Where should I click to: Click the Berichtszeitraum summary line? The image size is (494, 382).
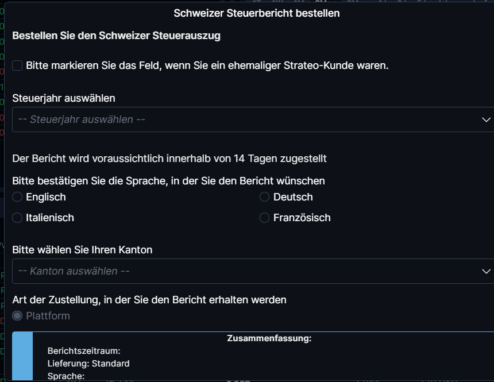coord(84,350)
